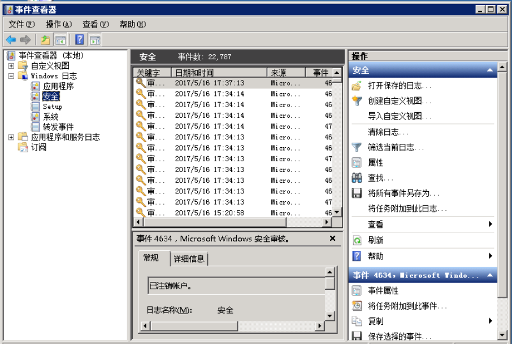Screen dimensions: 512x344
Task: Click the 打开保存的日志 folder icon
Action: pyautogui.click(x=357, y=86)
